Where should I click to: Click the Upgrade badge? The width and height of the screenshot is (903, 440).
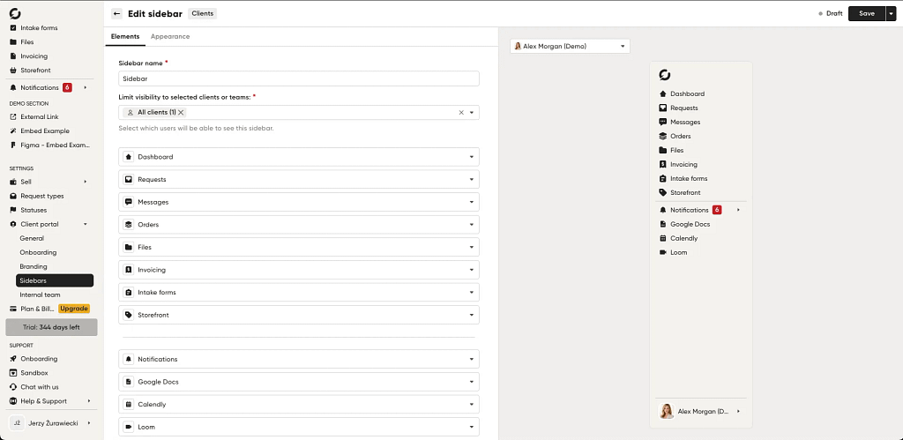click(x=74, y=309)
